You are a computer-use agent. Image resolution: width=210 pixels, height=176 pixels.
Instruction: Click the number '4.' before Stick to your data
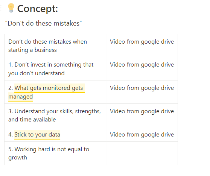(x=11, y=135)
